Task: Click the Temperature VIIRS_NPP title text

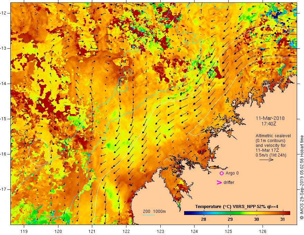Action: (x=237, y=207)
